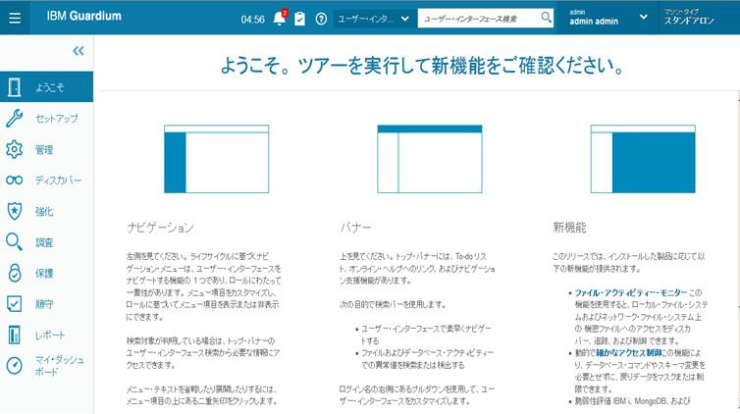Image resolution: width=740 pixels, height=414 pixels.
Task: Click the セットアップ wrench icon
Action: coord(14,119)
